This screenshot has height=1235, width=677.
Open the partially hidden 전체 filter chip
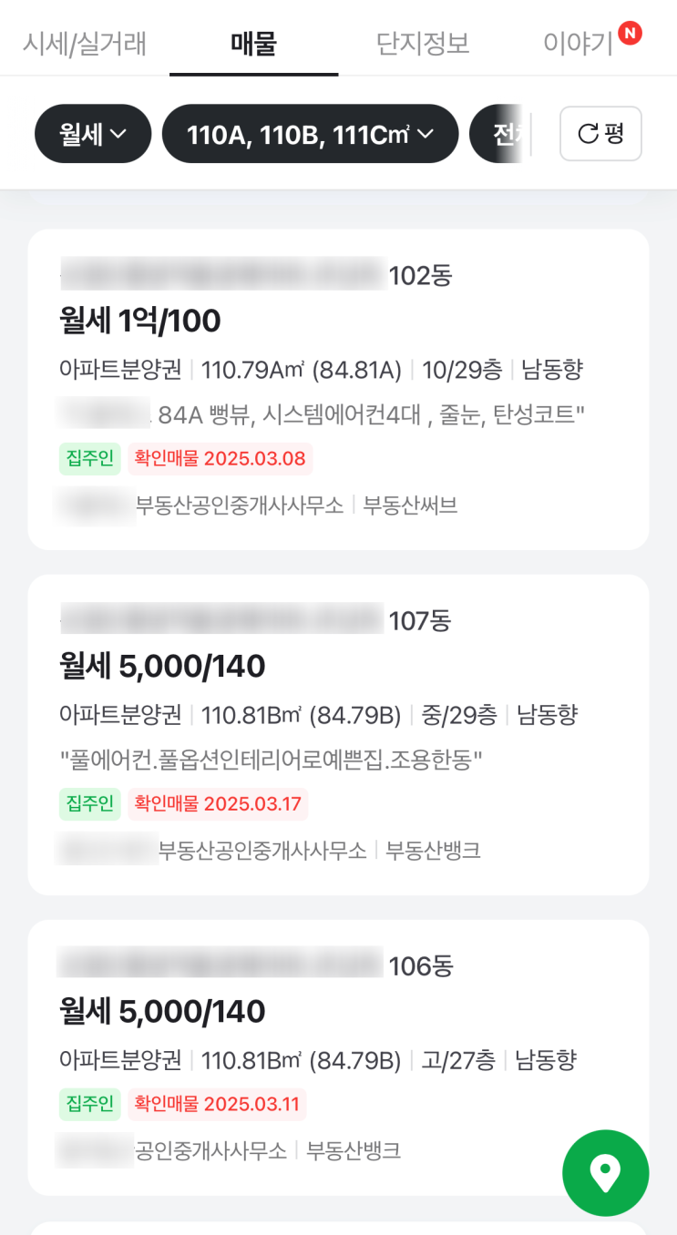[497, 134]
